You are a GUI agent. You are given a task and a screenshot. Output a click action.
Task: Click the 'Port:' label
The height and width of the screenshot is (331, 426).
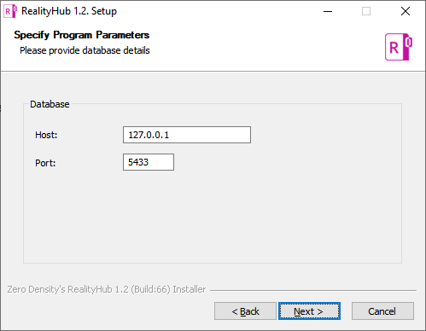click(45, 163)
